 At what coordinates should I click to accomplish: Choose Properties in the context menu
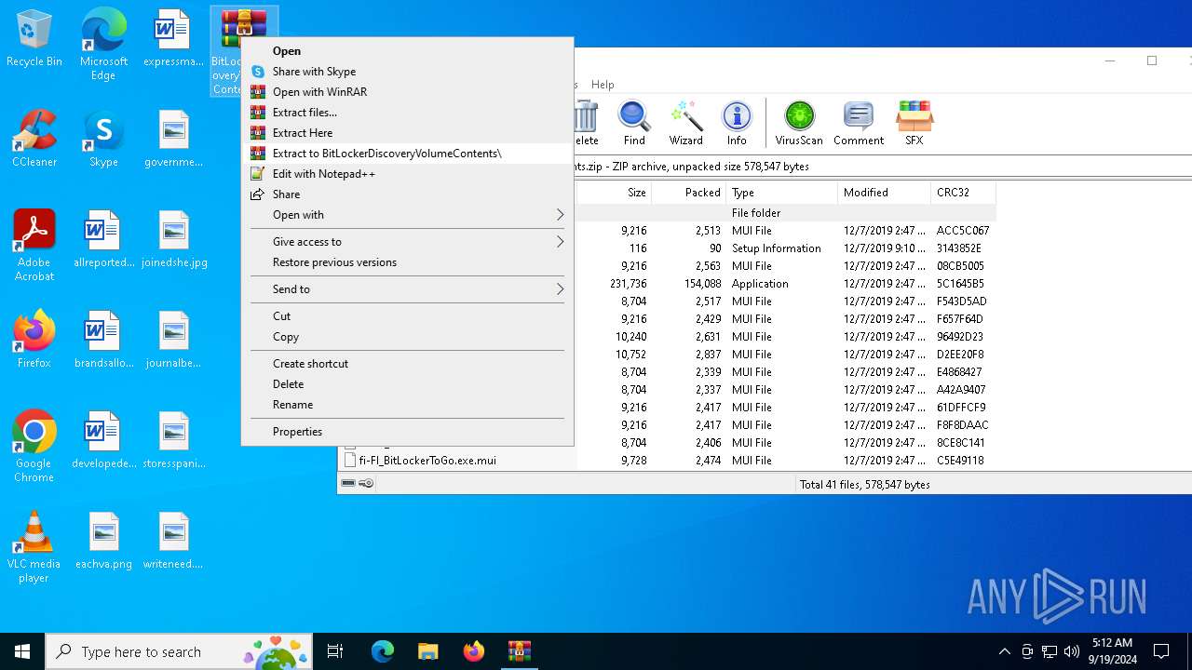[x=407, y=432]
